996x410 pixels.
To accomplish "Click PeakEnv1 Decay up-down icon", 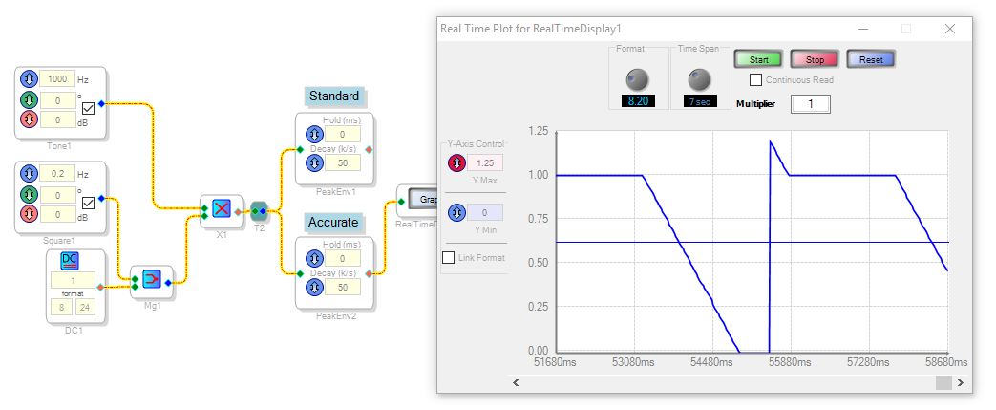I will [x=314, y=162].
